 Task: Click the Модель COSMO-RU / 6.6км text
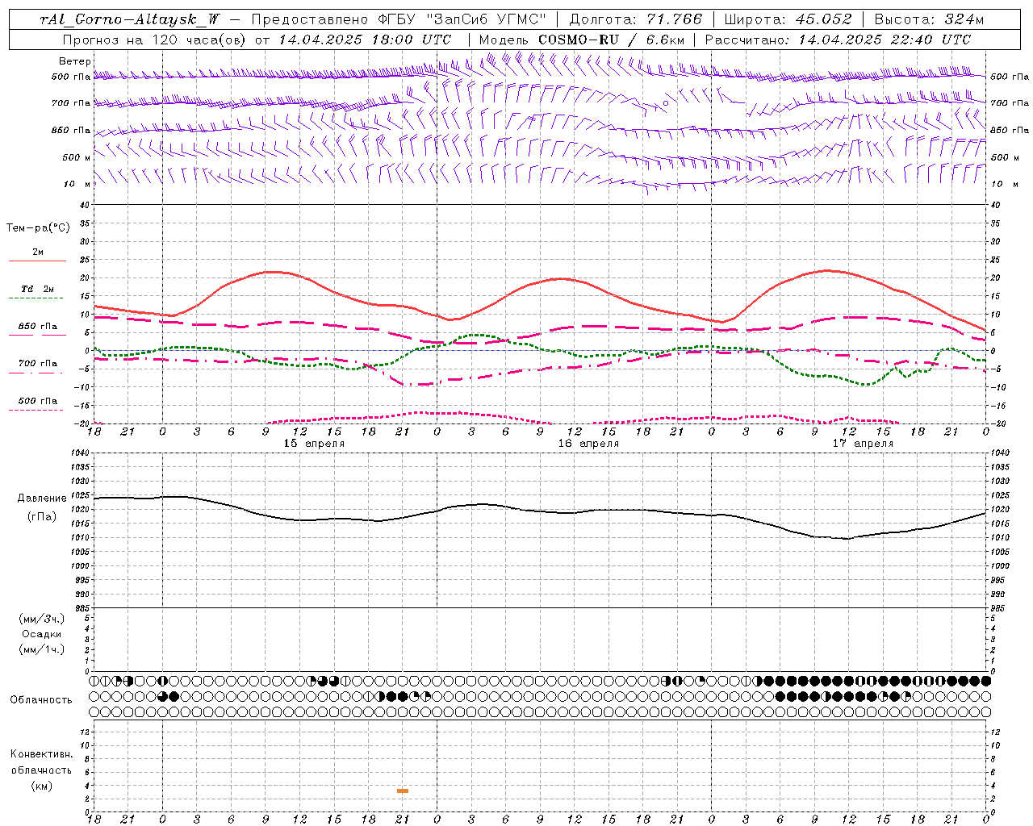pyautogui.click(x=582, y=40)
